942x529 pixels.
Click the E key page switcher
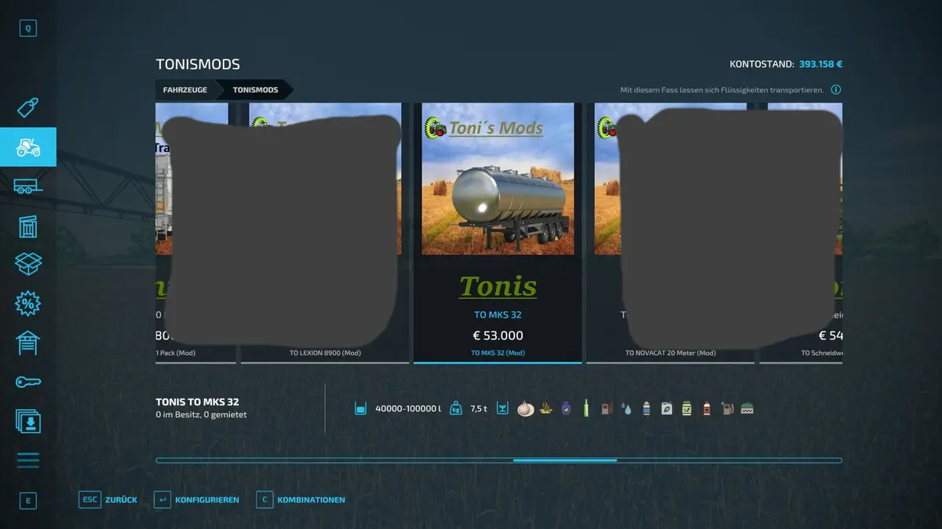click(x=28, y=500)
